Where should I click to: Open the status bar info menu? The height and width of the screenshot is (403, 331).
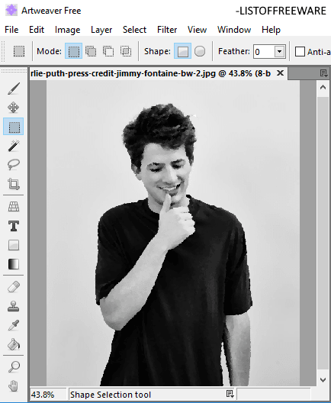(x=230, y=394)
